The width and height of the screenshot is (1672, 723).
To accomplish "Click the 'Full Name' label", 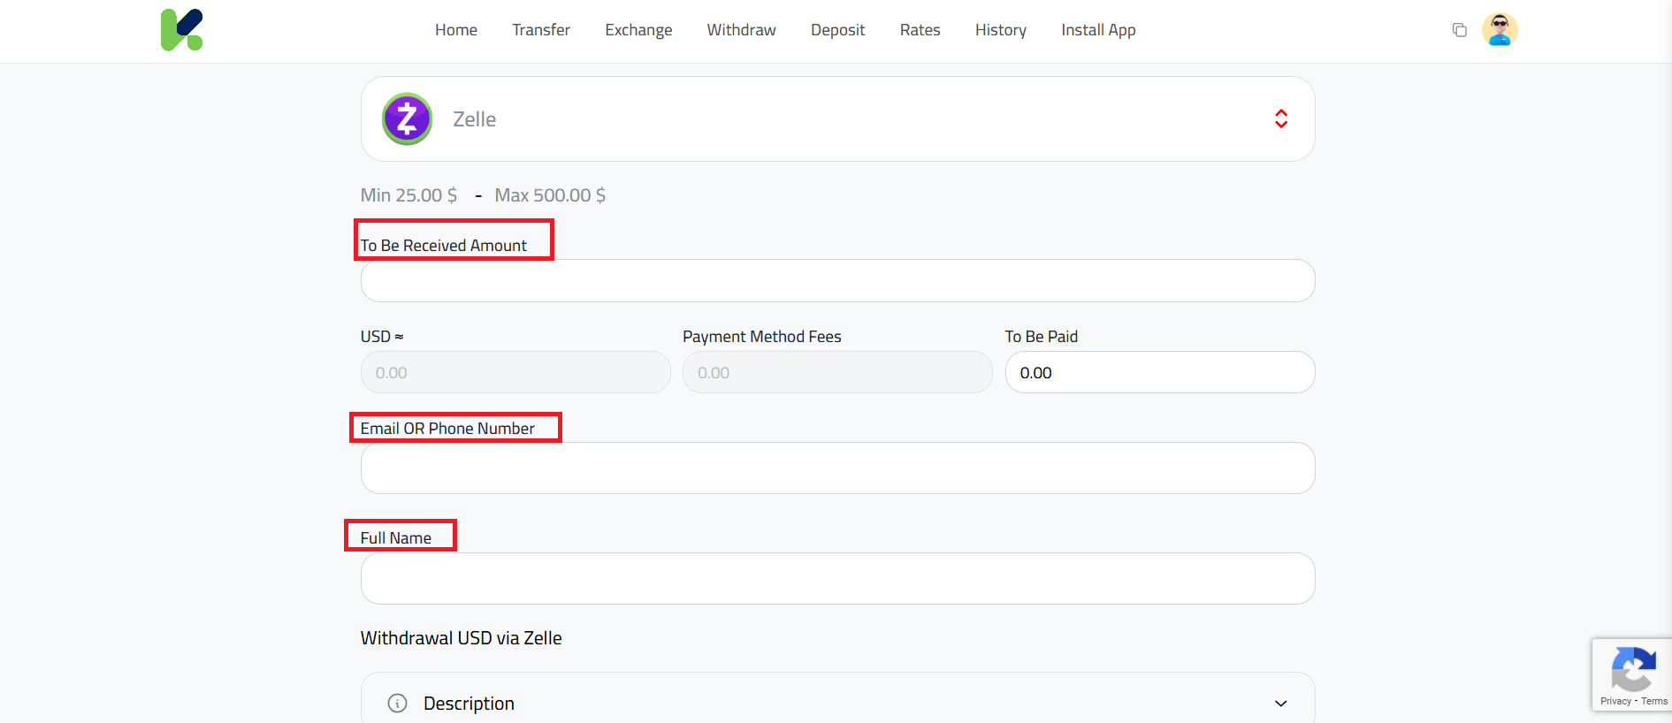I will tap(395, 538).
